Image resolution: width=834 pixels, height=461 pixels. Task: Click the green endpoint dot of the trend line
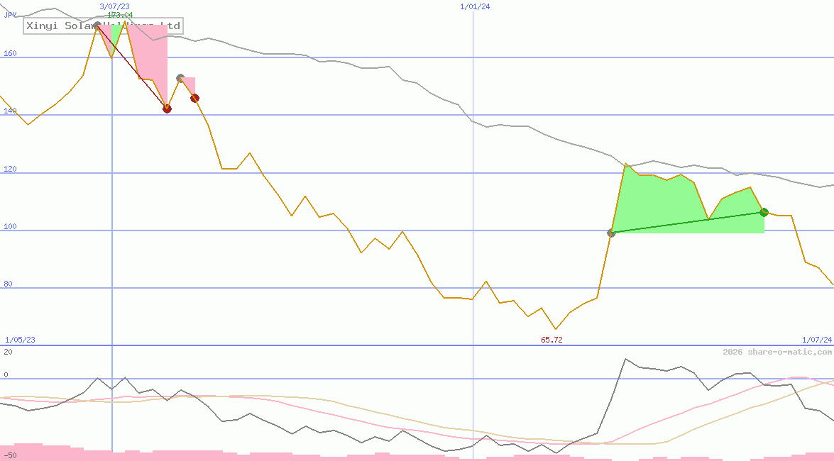(764, 211)
